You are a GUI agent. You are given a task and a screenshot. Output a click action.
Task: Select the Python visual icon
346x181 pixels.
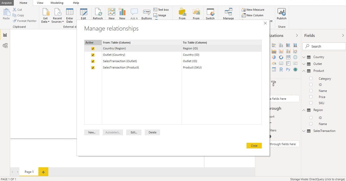(x=288, y=69)
